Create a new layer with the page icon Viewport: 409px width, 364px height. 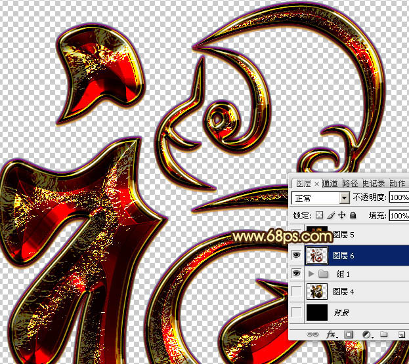(402, 334)
